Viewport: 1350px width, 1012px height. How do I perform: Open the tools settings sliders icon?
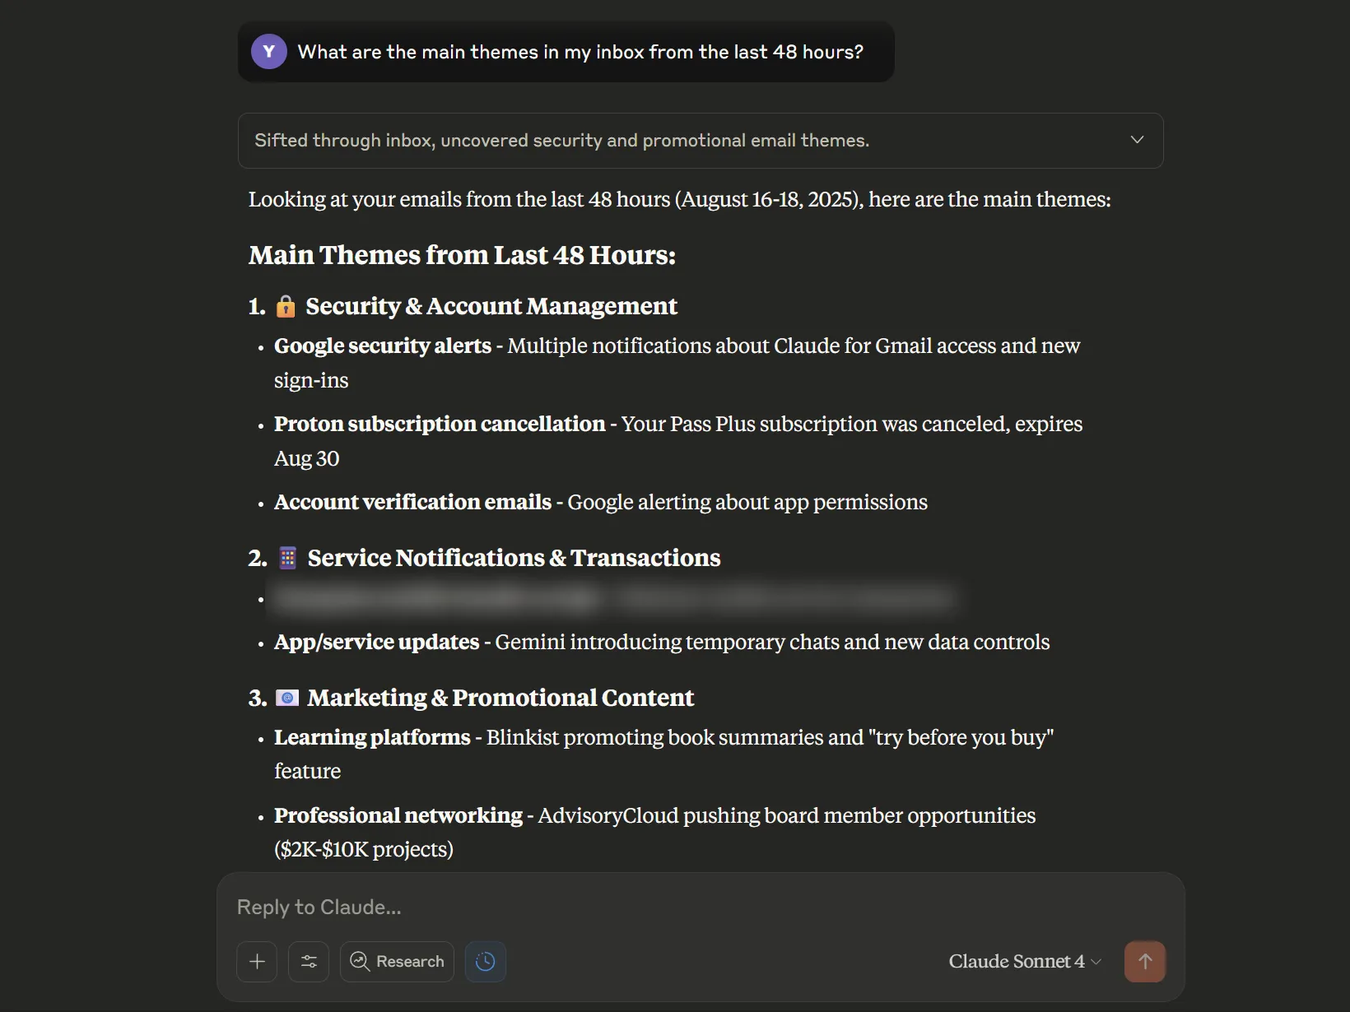tap(309, 961)
